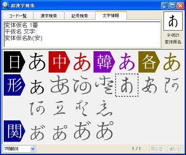Click the blue 形 shape label icon
The width and height of the screenshot is (186, 155).
coord(14,85)
